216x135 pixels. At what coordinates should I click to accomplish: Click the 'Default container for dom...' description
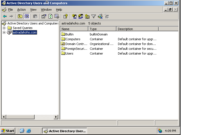click(137, 44)
